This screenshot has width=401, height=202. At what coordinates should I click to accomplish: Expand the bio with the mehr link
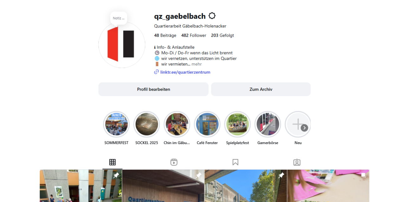[x=197, y=64]
